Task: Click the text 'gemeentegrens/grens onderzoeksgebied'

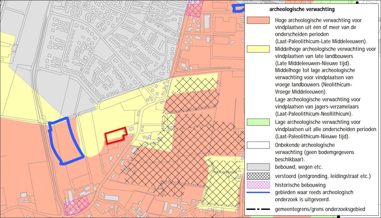Action: click(320, 209)
